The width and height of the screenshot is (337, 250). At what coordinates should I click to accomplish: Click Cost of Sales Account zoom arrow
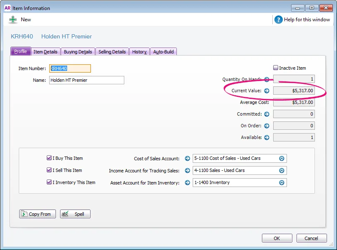pyautogui.click(x=187, y=159)
